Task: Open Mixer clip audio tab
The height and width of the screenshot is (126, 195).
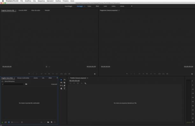Action: point(36,10)
